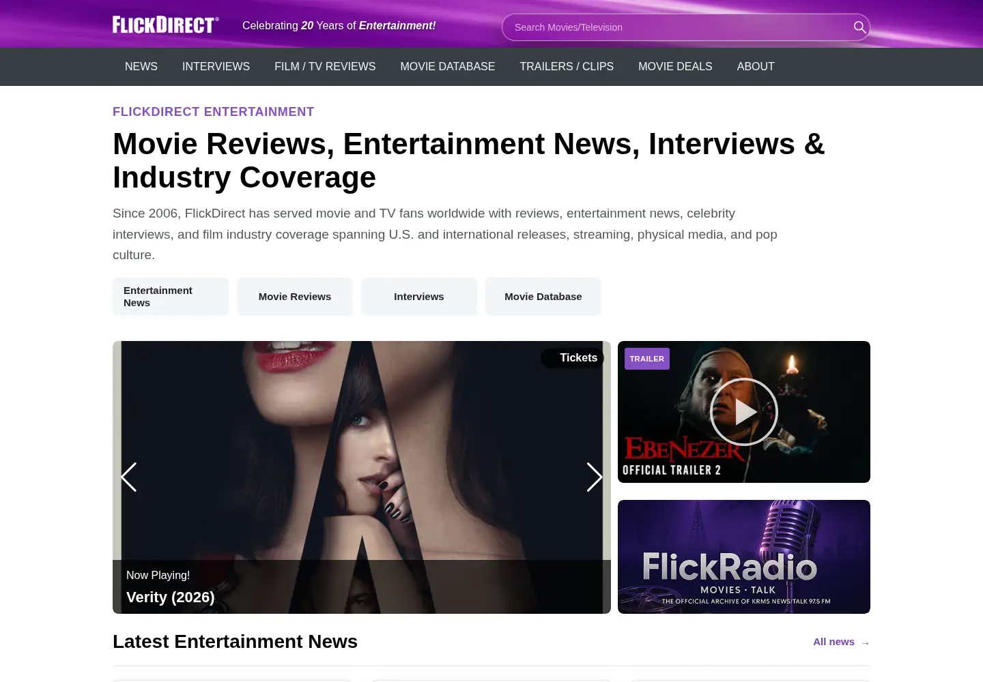Click the Interviews quick-link button

(x=419, y=297)
